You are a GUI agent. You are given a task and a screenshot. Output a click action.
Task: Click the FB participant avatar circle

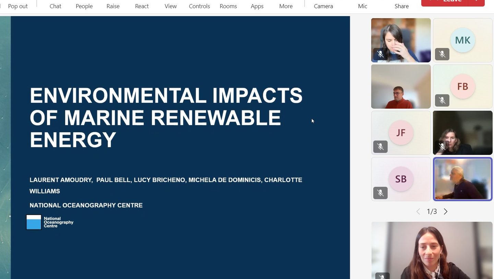(462, 86)
